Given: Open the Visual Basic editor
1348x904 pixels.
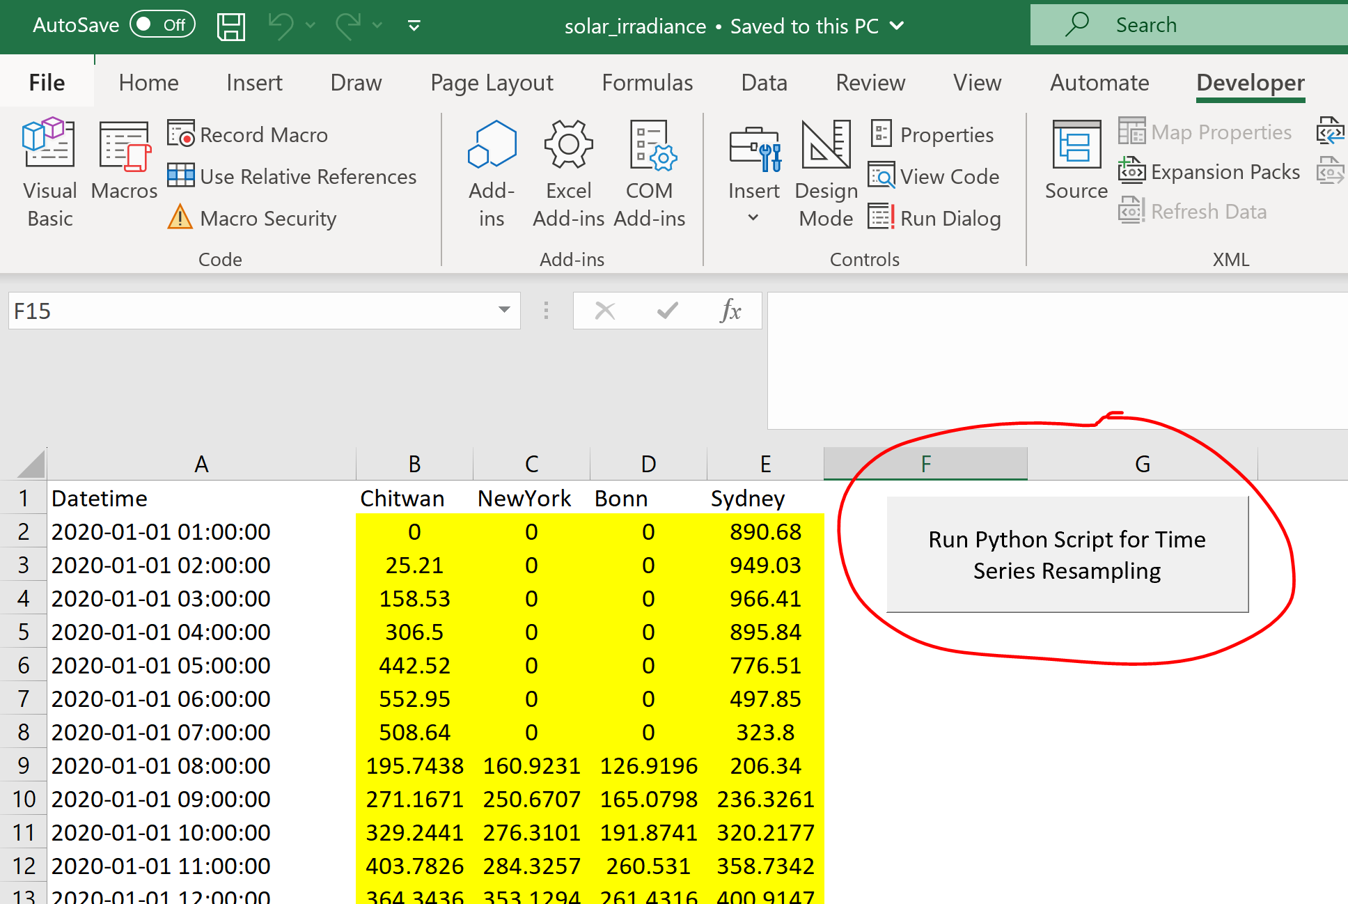Looking at the screenshot, I should point(49,172).
